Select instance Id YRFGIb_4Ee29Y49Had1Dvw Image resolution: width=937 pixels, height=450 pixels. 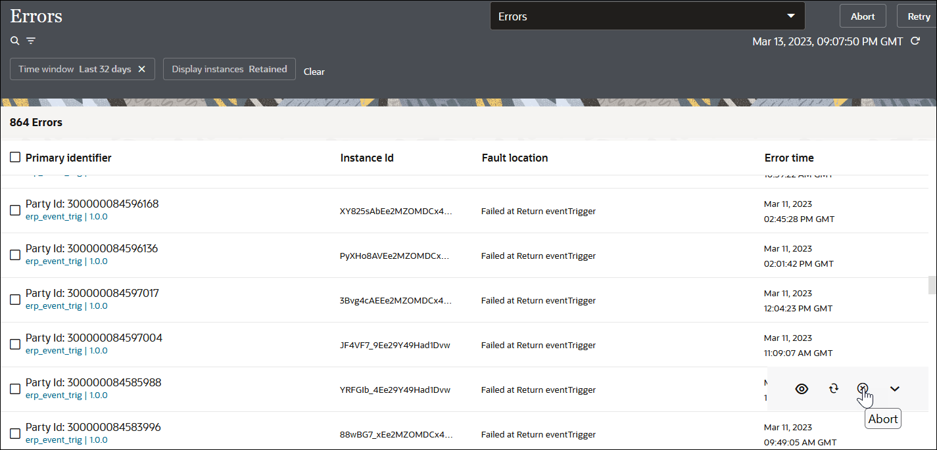[x=395, y=390]
